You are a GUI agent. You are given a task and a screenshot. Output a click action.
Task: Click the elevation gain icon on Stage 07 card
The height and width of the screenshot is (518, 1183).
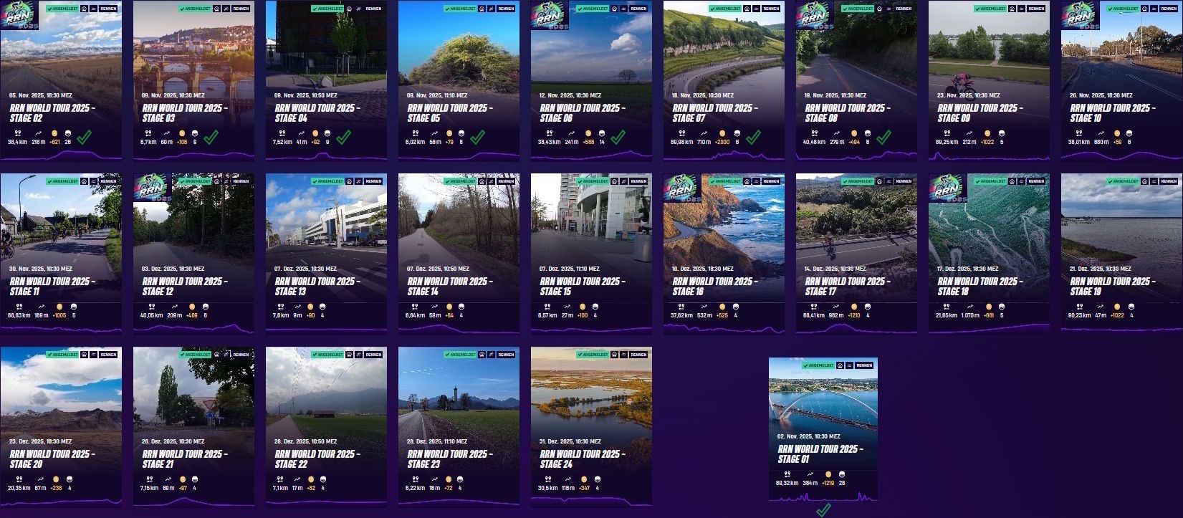(705, 133)
